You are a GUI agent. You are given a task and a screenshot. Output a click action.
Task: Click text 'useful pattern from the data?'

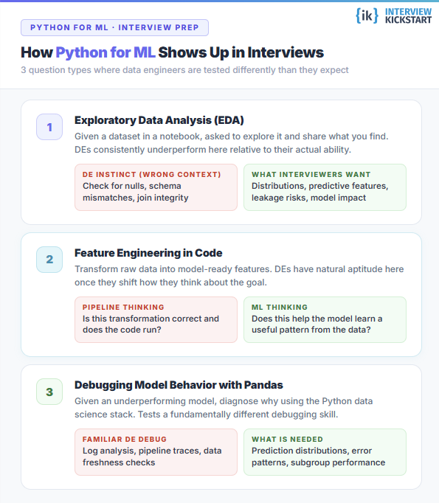(311, 330)
